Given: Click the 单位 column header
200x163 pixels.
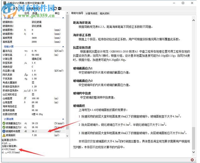Looking at the screenshot, I should (57, 13).
